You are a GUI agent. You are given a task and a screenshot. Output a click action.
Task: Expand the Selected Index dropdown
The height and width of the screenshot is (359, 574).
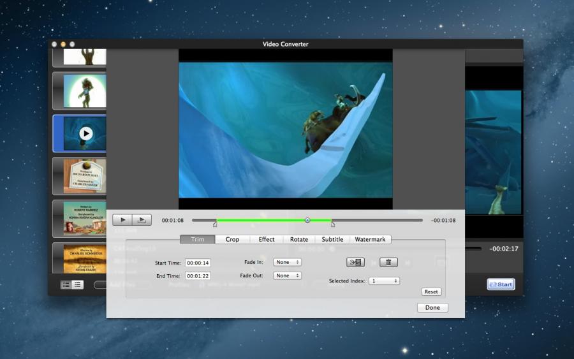(x=384, y=281)
